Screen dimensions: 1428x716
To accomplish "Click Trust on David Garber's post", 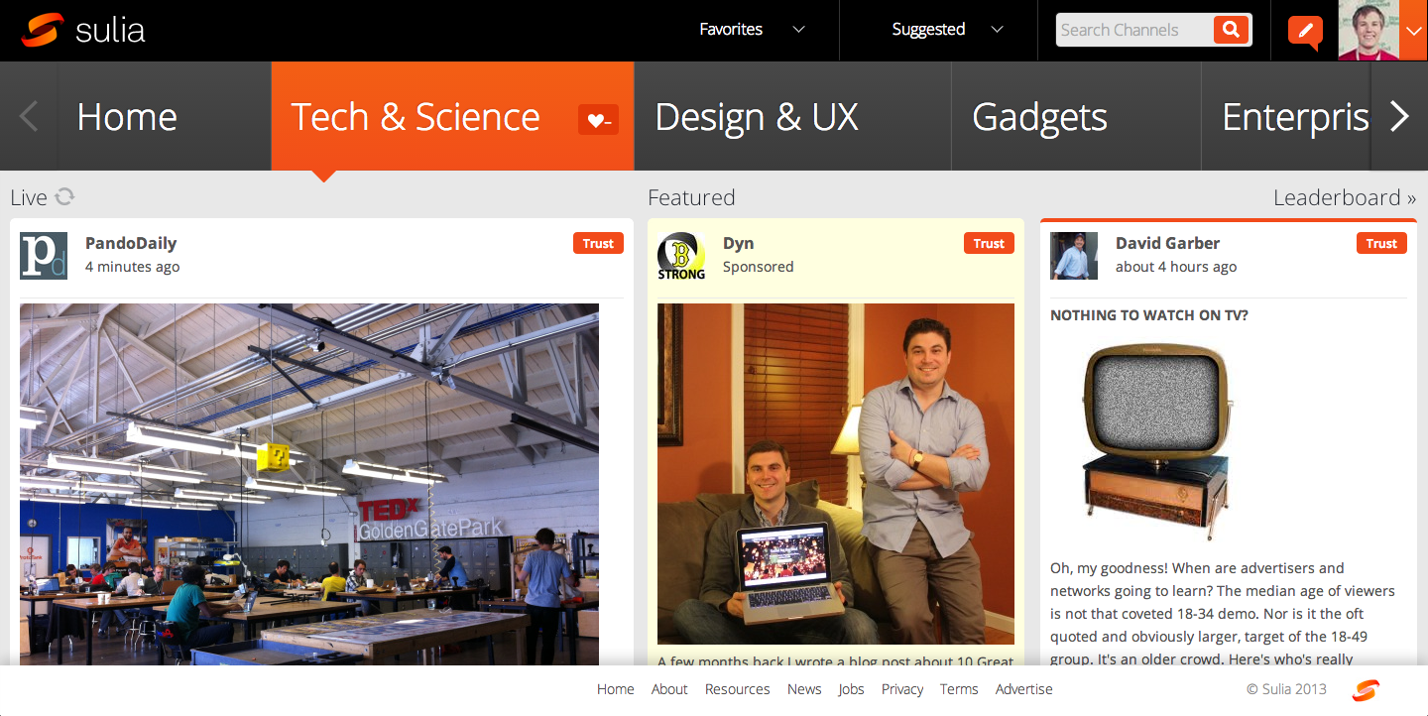I will [x=1381, y=243].
